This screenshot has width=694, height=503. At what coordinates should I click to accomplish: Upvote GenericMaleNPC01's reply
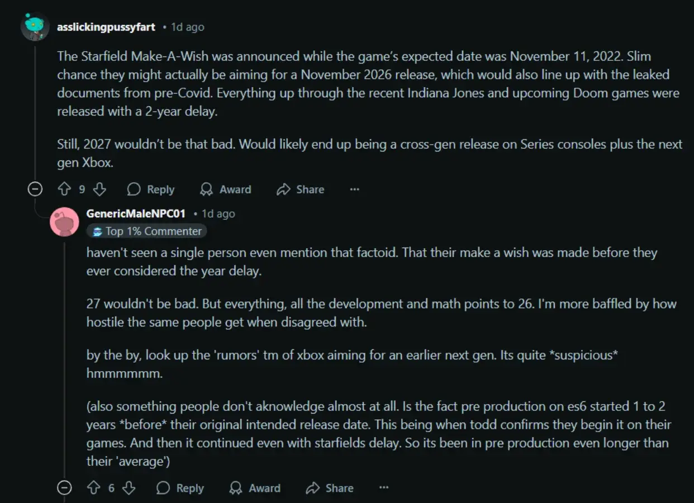coord(93,488)
